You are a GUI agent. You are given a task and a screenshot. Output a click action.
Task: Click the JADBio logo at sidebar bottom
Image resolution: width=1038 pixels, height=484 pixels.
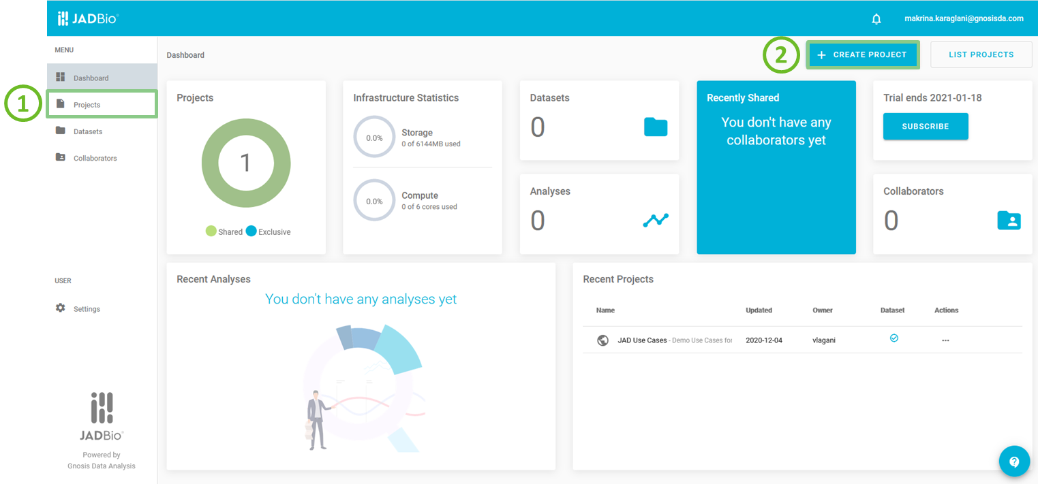102,416
